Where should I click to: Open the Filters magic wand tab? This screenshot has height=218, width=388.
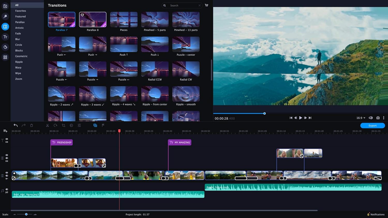(5, 16)
